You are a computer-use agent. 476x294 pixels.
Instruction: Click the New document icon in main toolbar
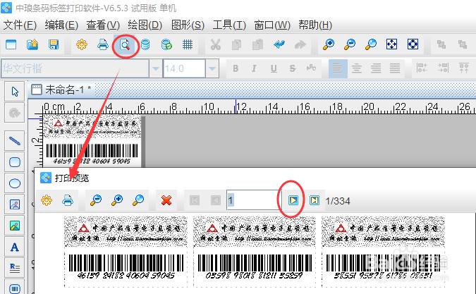pyautogui.click(x=11, y=44)
